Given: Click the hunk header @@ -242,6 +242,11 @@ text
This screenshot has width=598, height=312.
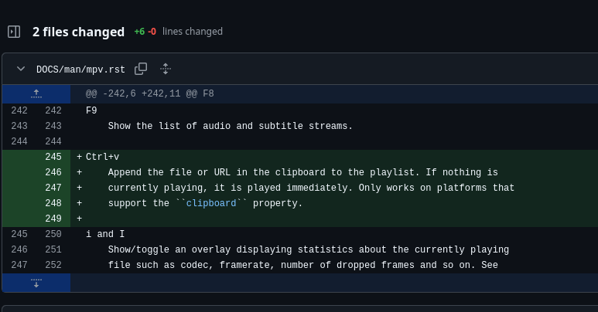Looking at the screenshot, I should pos(149,94).
